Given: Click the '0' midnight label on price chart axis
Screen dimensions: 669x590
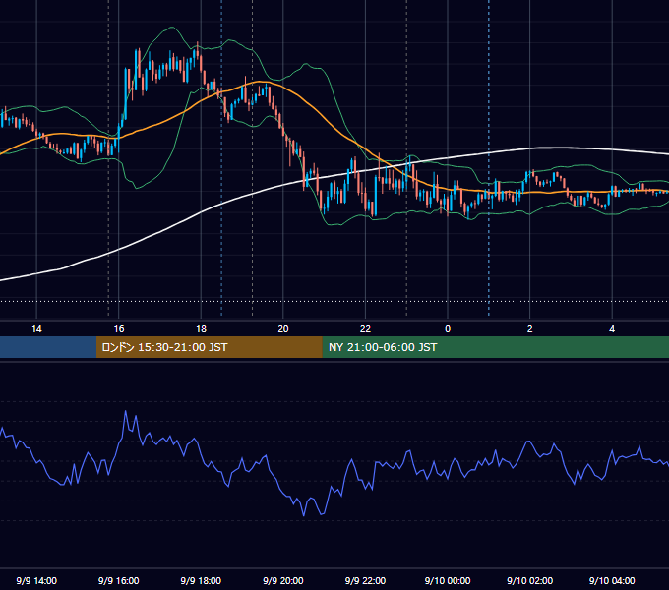Looking at the screenshot, I should click(x=448, y=329).
